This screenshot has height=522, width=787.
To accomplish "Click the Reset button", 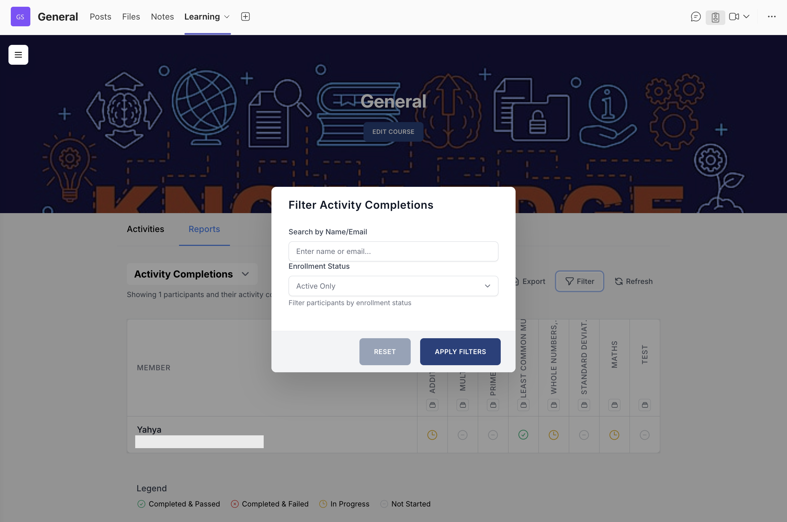I will coord(385,351).
